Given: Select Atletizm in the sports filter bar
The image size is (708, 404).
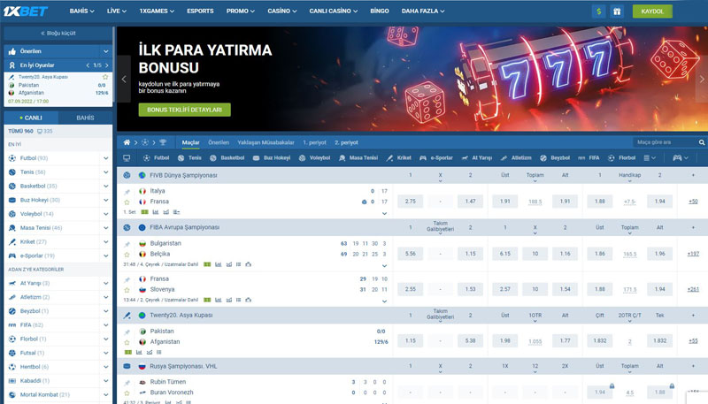Looking at the screenshot, I should click(x=517, y=158).
